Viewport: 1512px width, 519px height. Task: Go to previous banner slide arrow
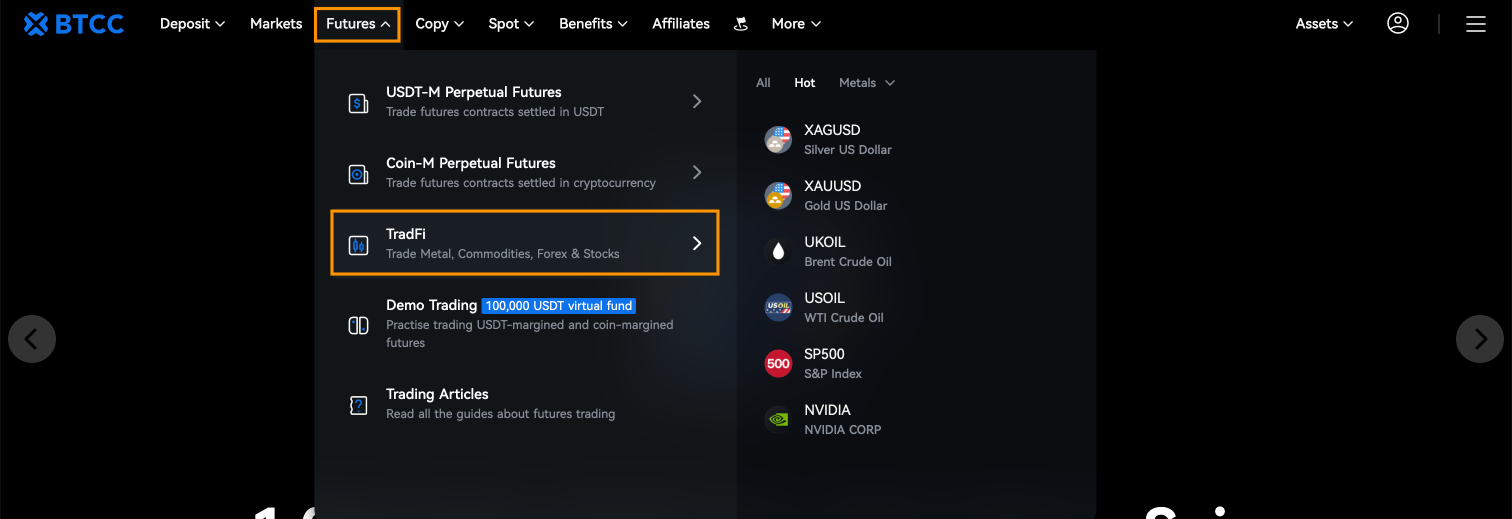tap(31, 339)
